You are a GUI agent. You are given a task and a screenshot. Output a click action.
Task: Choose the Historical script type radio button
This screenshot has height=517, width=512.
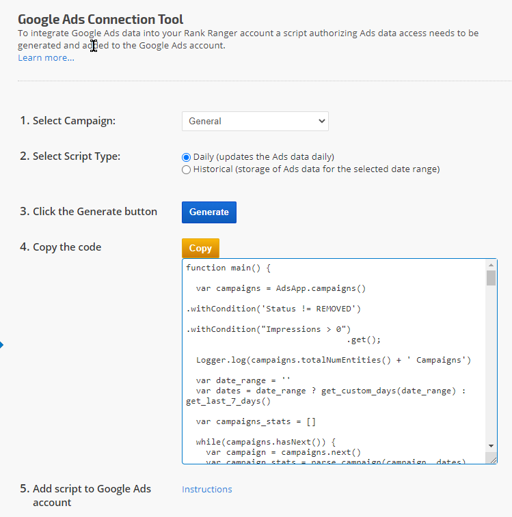click(x=186, y=169)
